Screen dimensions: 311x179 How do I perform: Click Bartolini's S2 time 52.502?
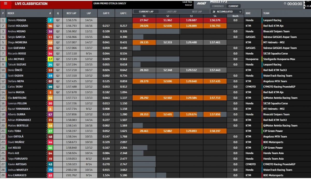[x=168, y=98]
